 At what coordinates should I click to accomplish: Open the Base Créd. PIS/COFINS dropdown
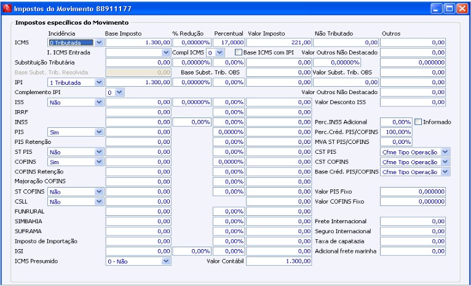point(445,172)
